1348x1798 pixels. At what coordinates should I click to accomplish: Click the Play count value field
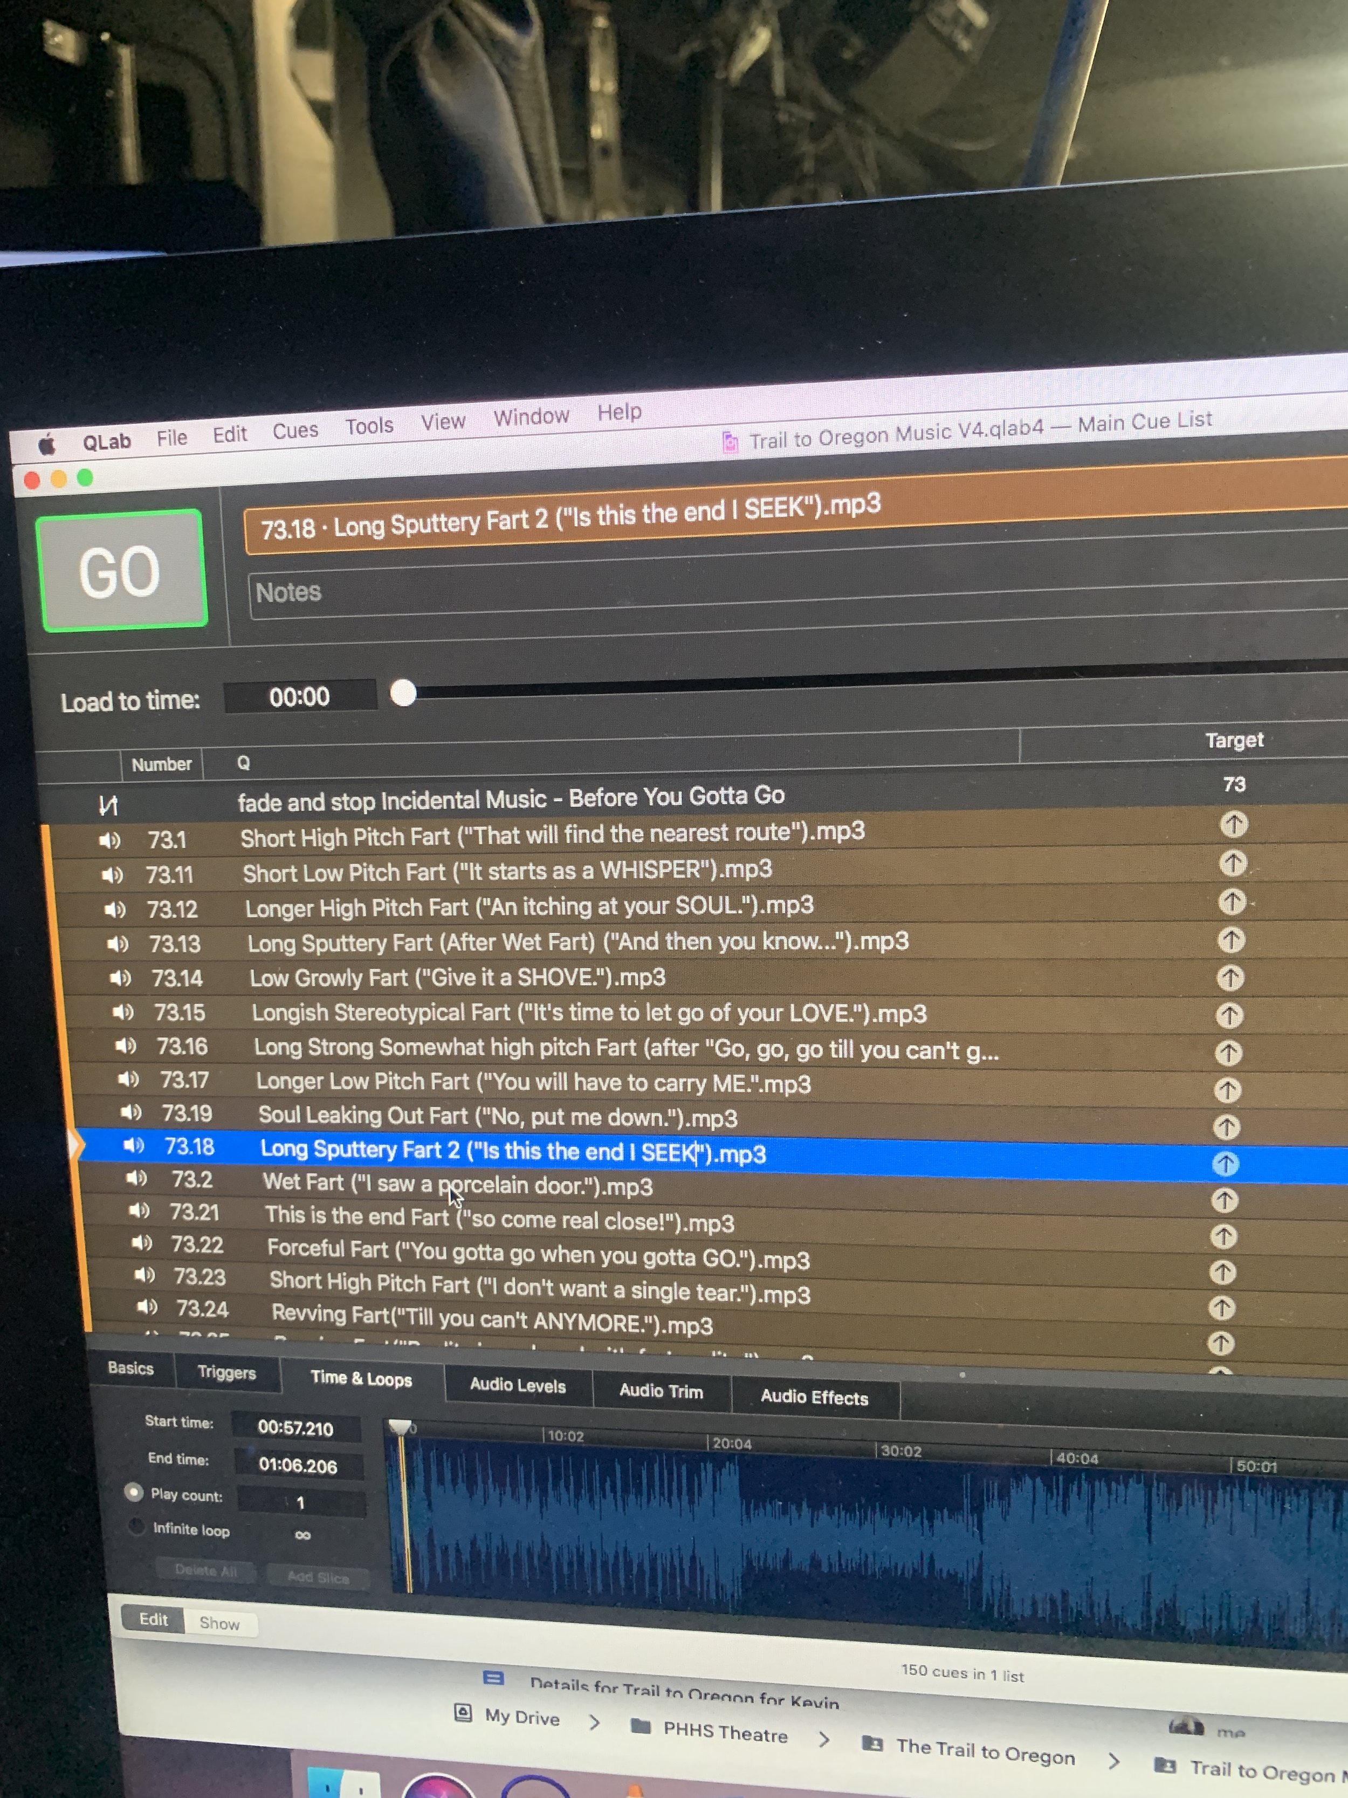[301, 1502]
